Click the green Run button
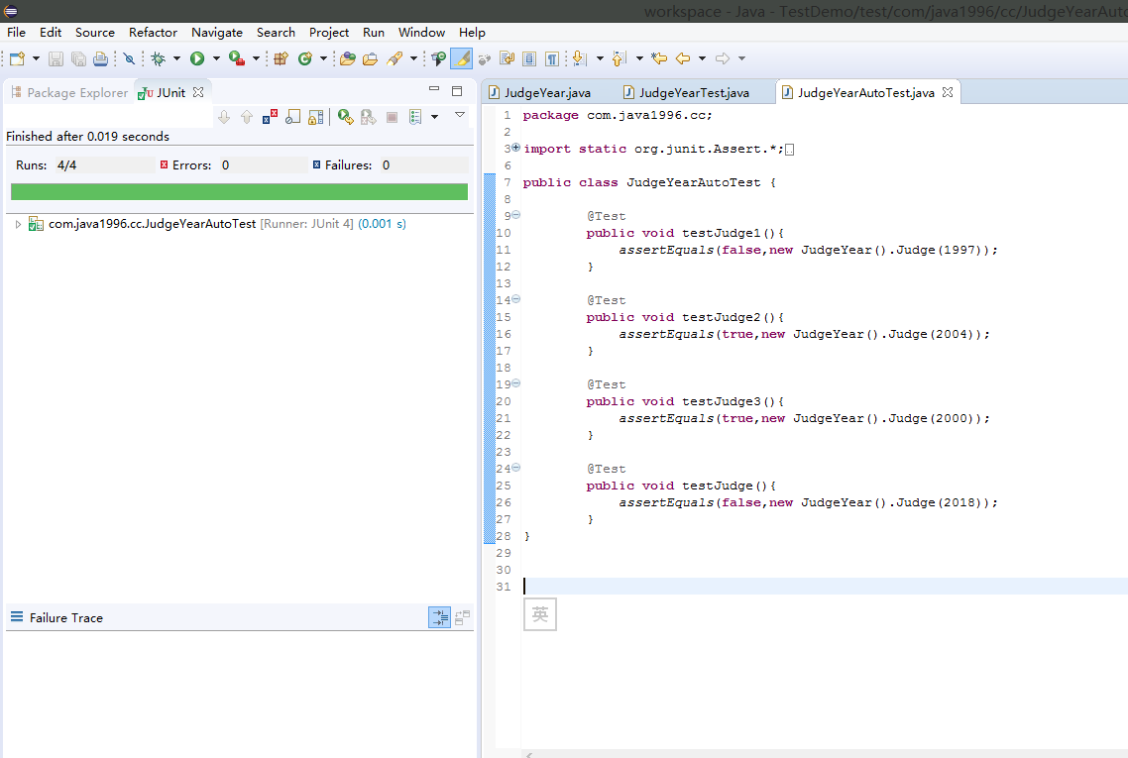This screenshot has height=758, width=1128. [x=197, y=59]
